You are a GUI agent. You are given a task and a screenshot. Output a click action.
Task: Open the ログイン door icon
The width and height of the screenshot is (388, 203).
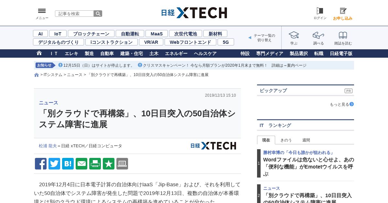(320, 11)
